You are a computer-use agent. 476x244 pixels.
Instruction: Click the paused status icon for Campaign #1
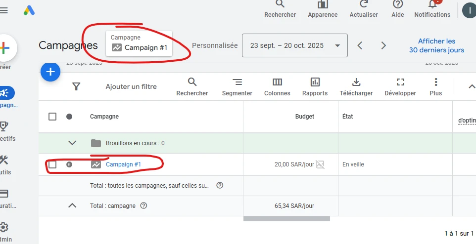tap(69, 164)
